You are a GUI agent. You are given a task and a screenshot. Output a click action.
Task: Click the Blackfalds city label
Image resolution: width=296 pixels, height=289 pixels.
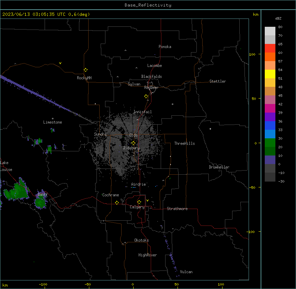click(151, 77)
